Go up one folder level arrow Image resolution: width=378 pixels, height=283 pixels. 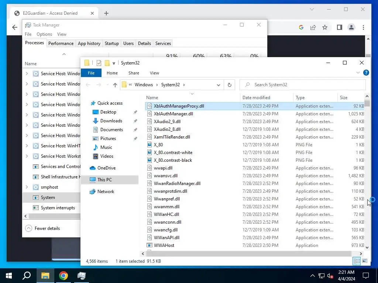coord(115,85)
